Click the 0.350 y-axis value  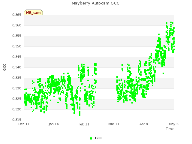[x=17, y=46]
